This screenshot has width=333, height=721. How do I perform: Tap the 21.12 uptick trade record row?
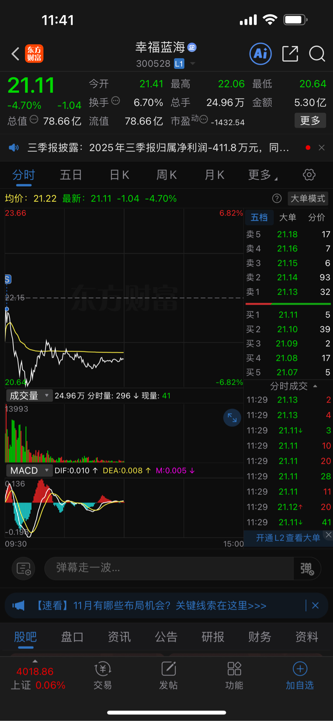pos(289,507)
